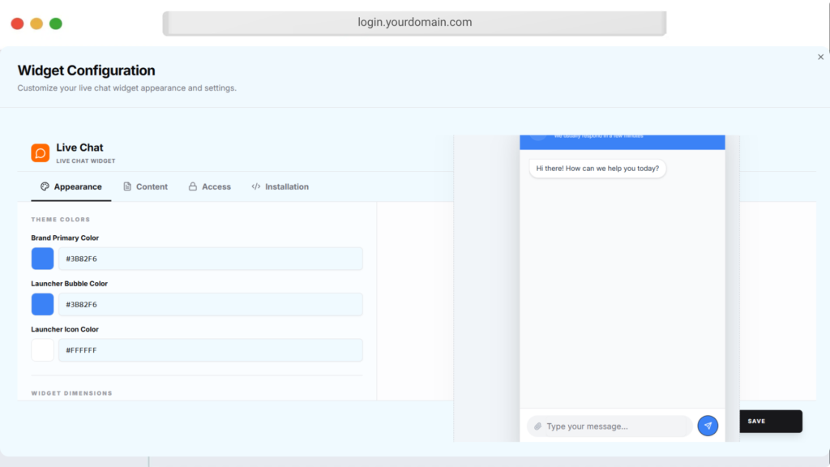Focus the Launcher Bubble Color hex input

coord(210,304)
